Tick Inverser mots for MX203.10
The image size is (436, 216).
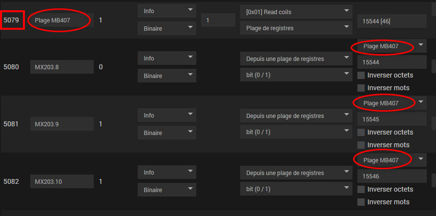point(361,202)
